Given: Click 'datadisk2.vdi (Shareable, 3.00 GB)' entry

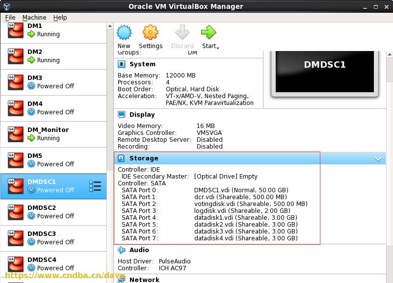Looking at the screenshot, I should [246, 225].
